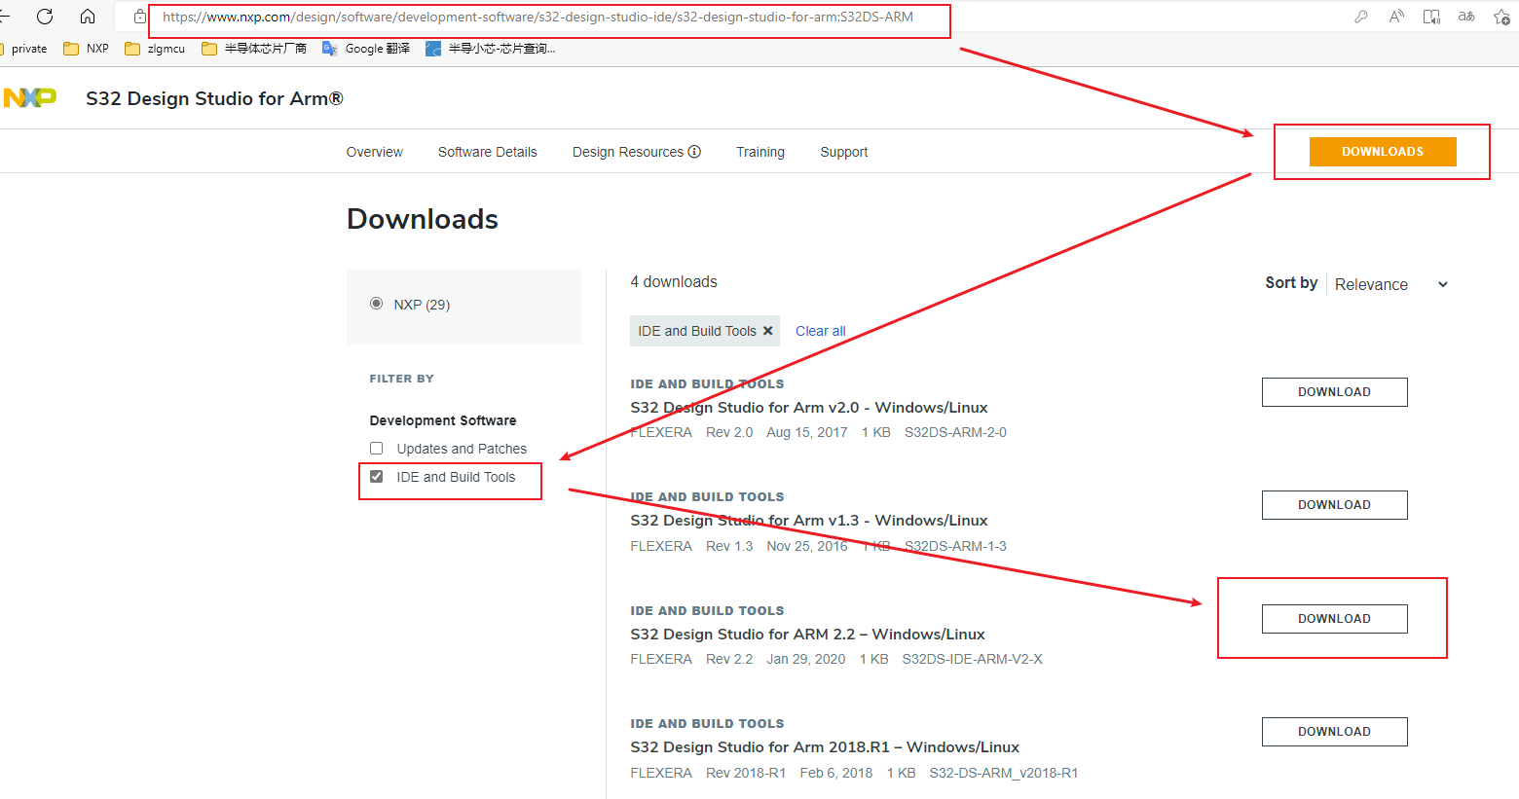Click the address bar URL field
The width and height of the screenshot is (1519, 799).
pos(537,17)
